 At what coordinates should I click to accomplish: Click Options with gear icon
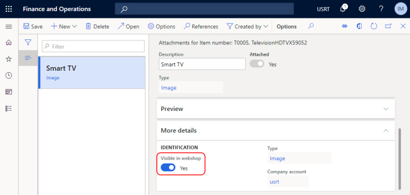coord(161,27)
